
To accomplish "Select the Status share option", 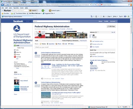I will pyautogui.click(x=43, y=44).
